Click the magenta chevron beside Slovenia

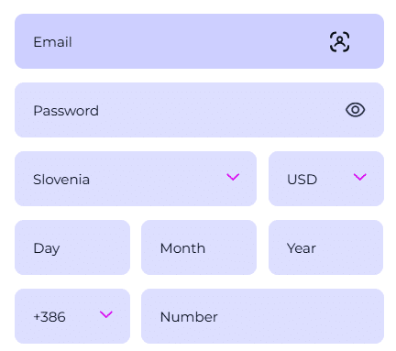pyautogui.click(x=233, y=177)
